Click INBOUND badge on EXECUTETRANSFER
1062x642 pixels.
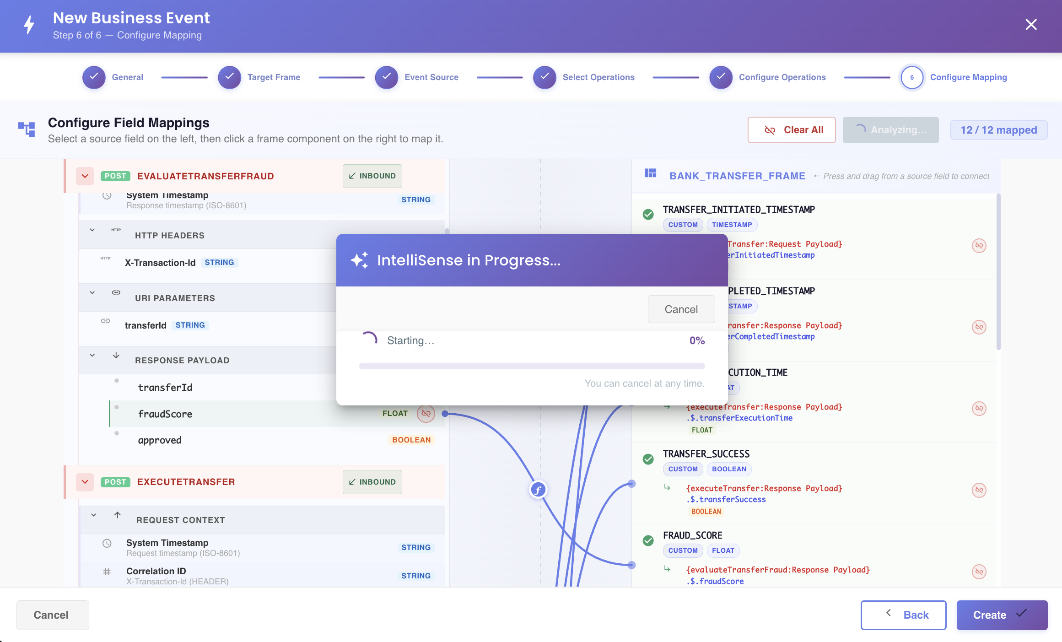pyautogui.click(x=372, y=482)
